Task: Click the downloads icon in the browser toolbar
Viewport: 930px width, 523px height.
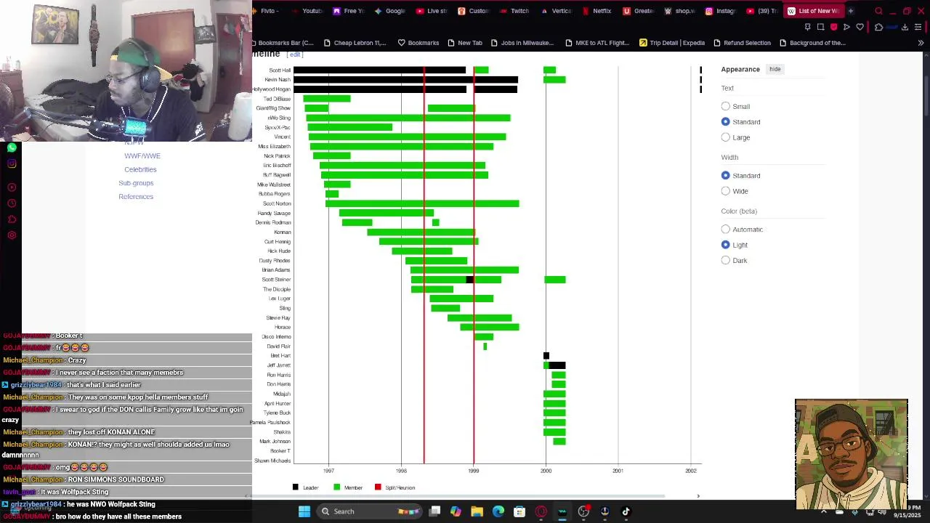Action: [905, 27]
